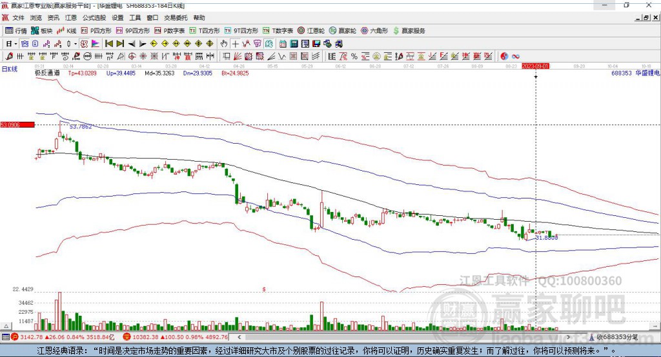Open the 六角形 hexagon tool

point(374,31)
